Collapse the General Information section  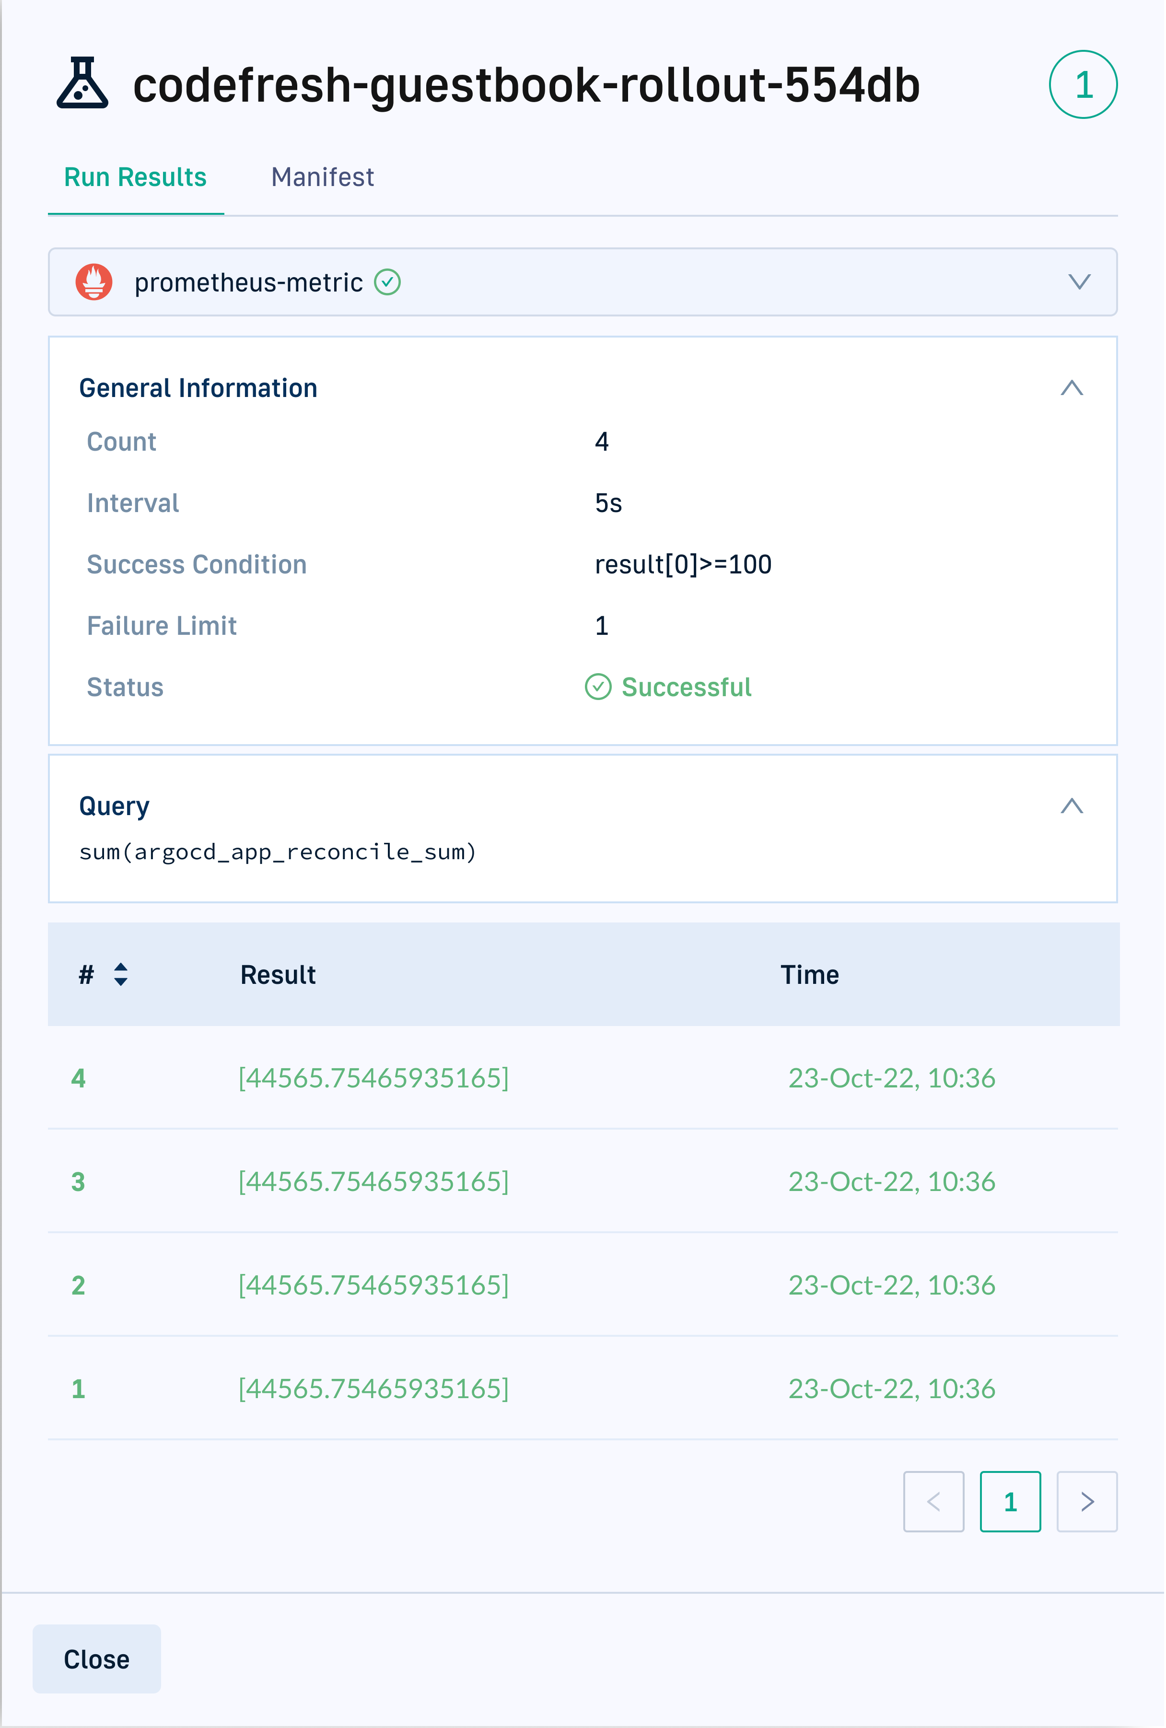click(x=1072, y=388)
